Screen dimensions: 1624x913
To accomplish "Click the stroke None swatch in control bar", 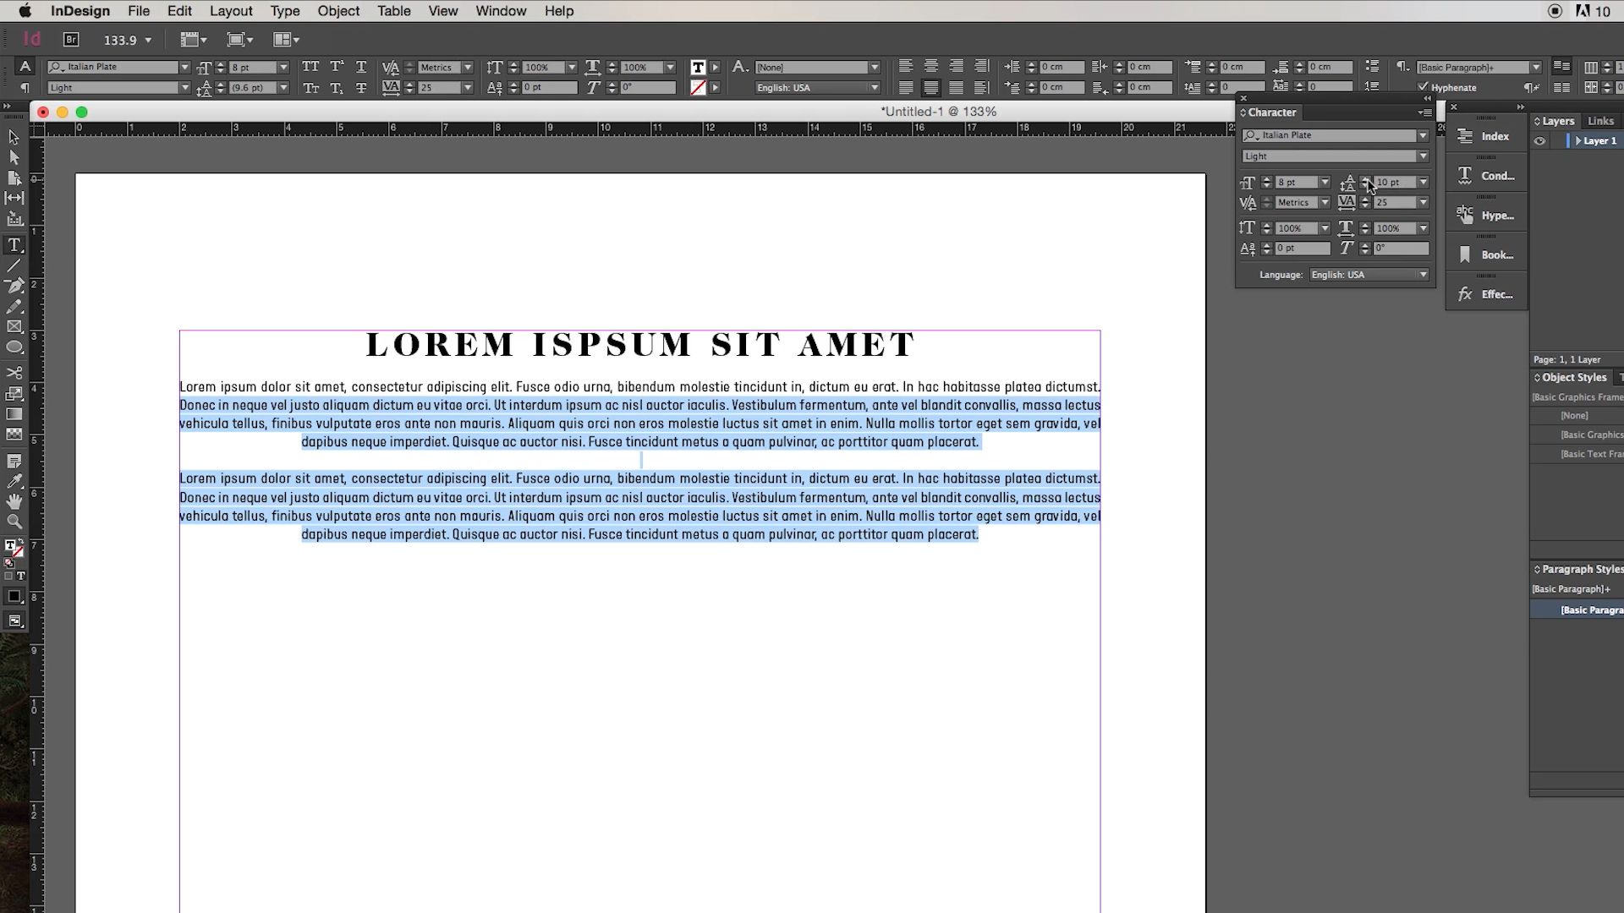I will coord(698,88).
